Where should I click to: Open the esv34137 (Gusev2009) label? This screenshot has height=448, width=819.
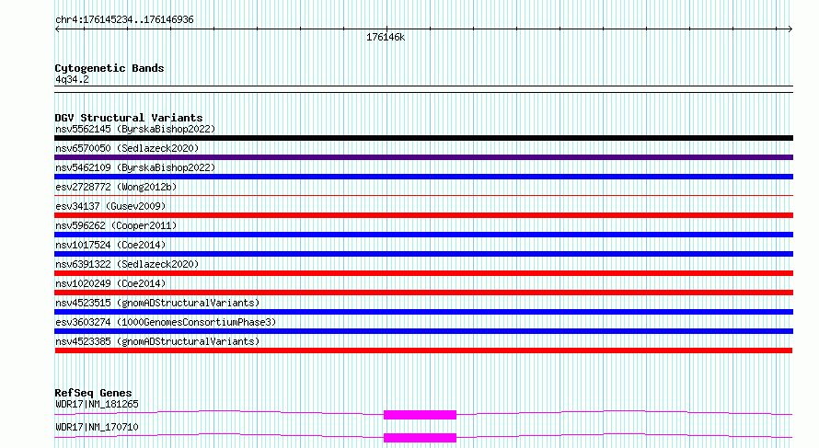(x=110, y=206)
